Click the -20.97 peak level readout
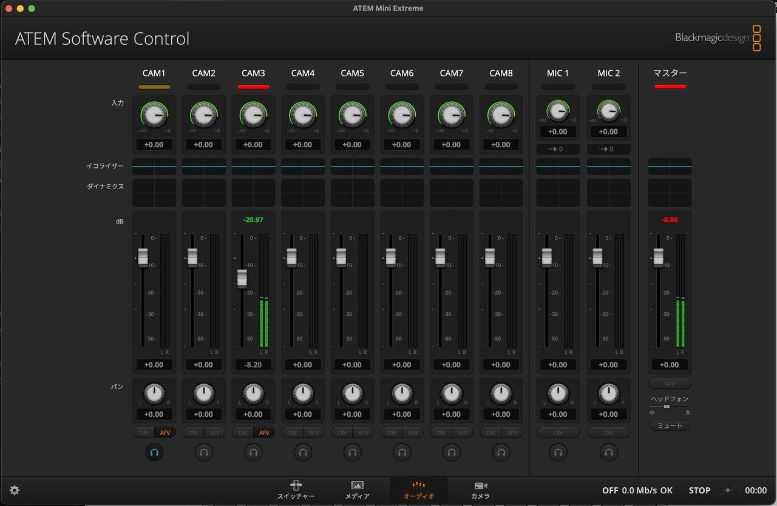 point(253,220)
